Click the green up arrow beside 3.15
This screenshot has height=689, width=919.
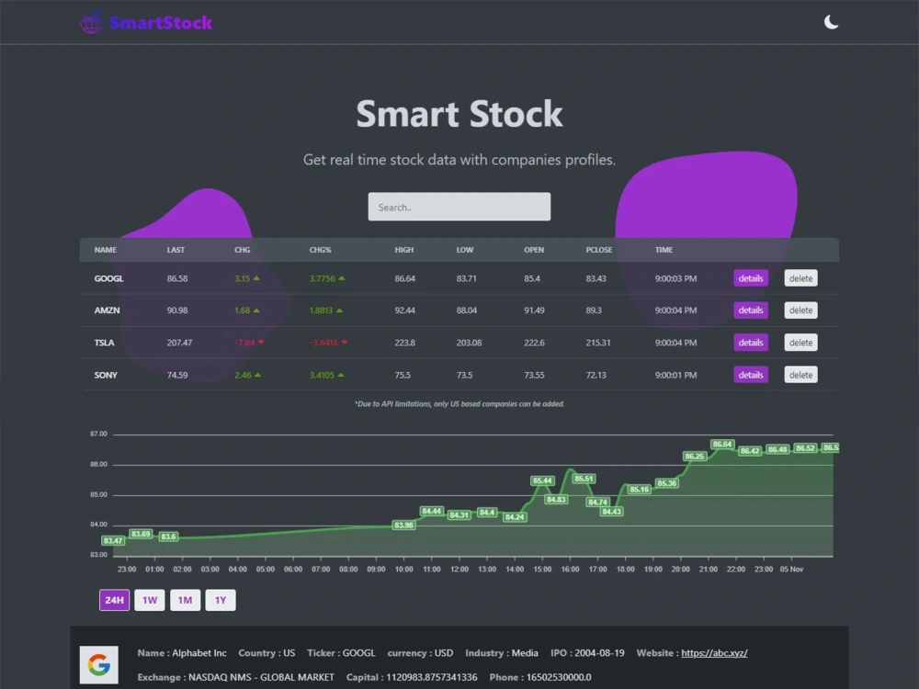tap(256, 278)
